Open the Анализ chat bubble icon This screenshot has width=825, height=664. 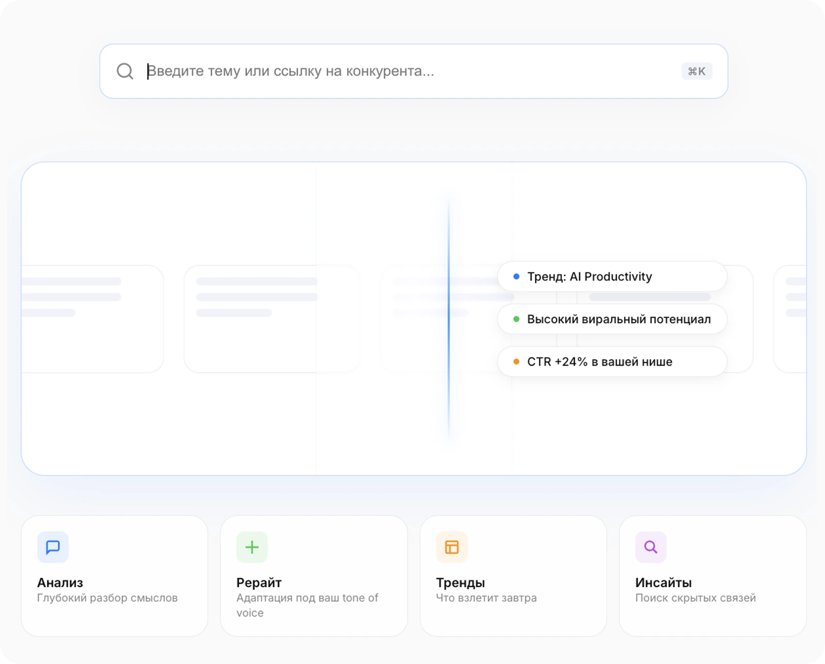[x=53, y=547]
